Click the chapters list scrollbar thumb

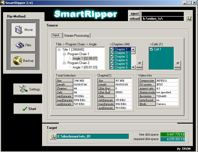tap(133, 53)
